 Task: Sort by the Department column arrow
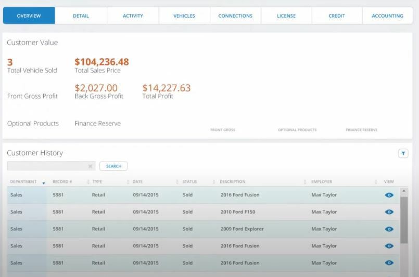click(x=44, y=182)
